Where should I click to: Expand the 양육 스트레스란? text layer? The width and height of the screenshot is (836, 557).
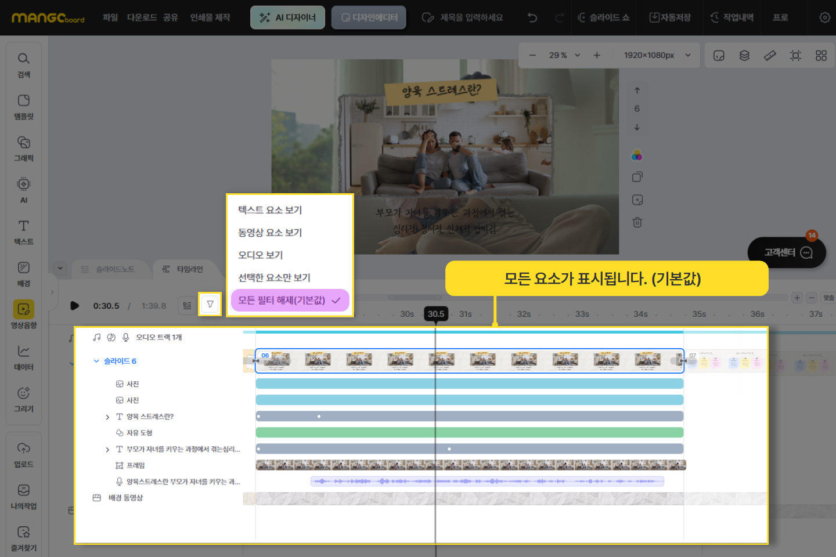tap(107, 417)
